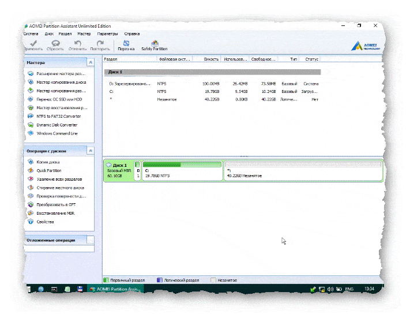Click the Применить (Apply) toolbar icon

(x=33, y=43)
